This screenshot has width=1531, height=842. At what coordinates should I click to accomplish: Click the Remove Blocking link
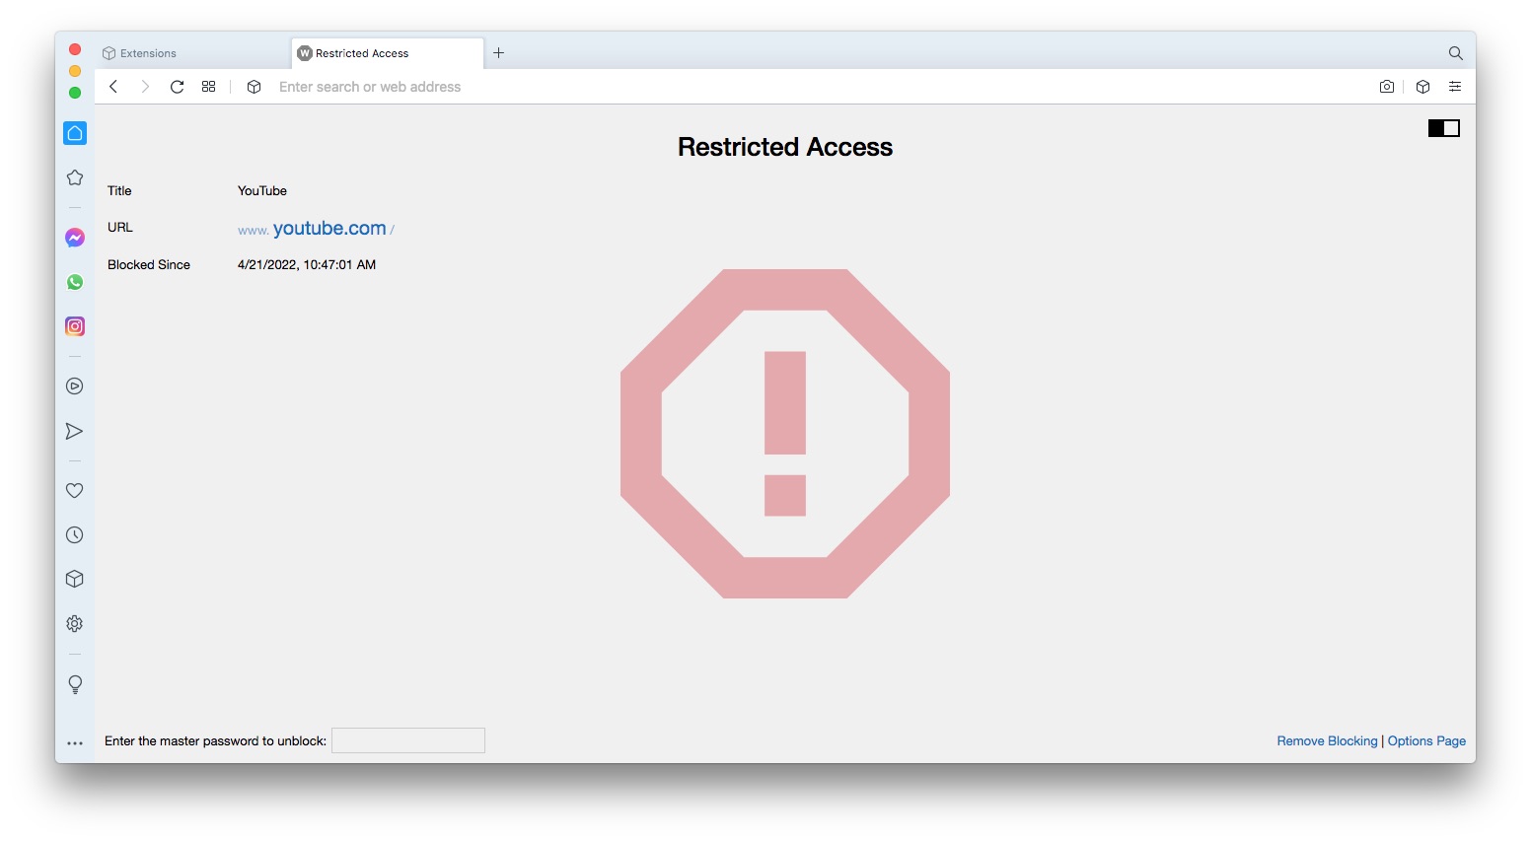[1327, 741]
